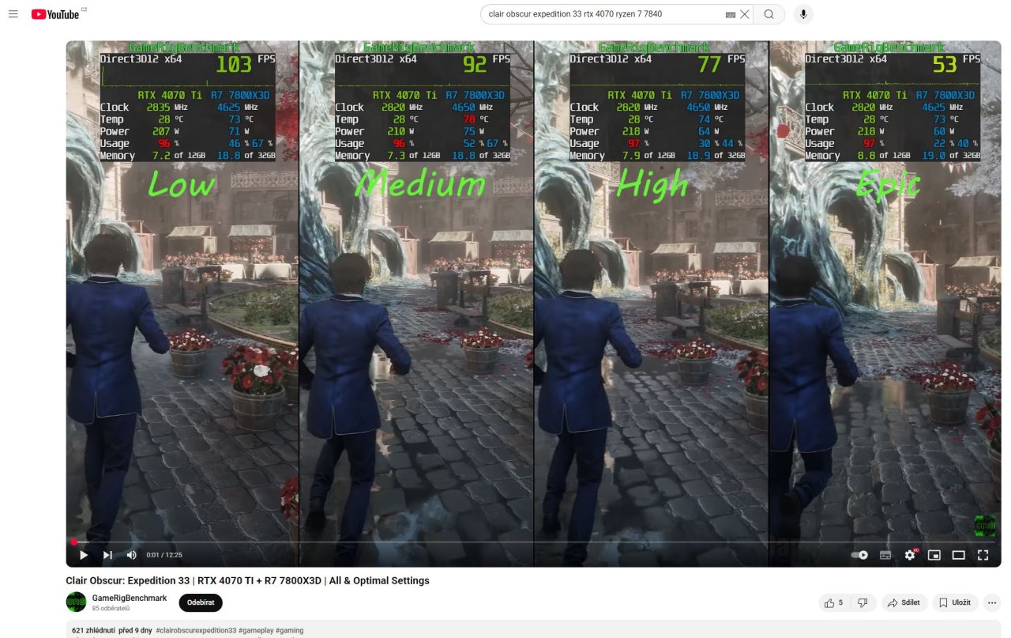Click the '85 odběratelů' subscriber count
The width and height of the screenshot is (1011, 638).
click(111, 609)
